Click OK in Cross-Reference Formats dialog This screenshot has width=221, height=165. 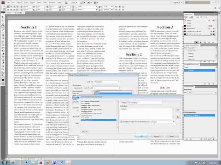coord(141,136)
